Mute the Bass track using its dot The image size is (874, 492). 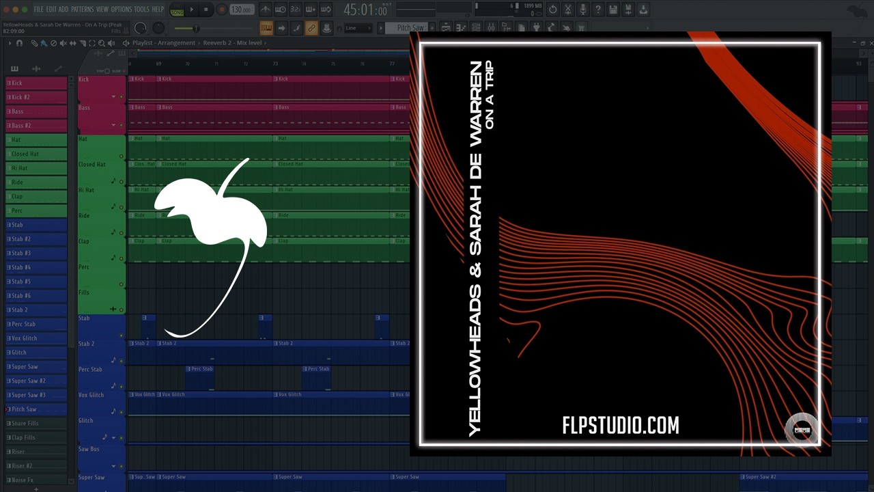(x=122, y=125)
